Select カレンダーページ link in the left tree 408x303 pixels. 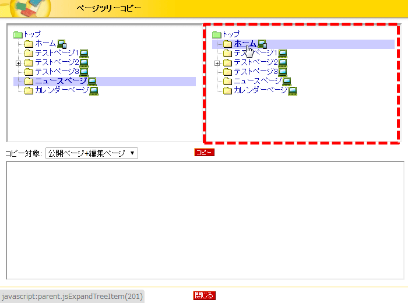point(62,90)
